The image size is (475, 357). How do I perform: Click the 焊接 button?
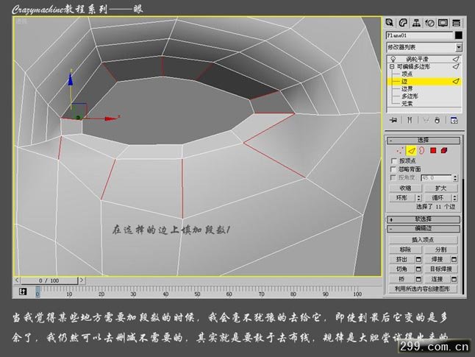438,260
